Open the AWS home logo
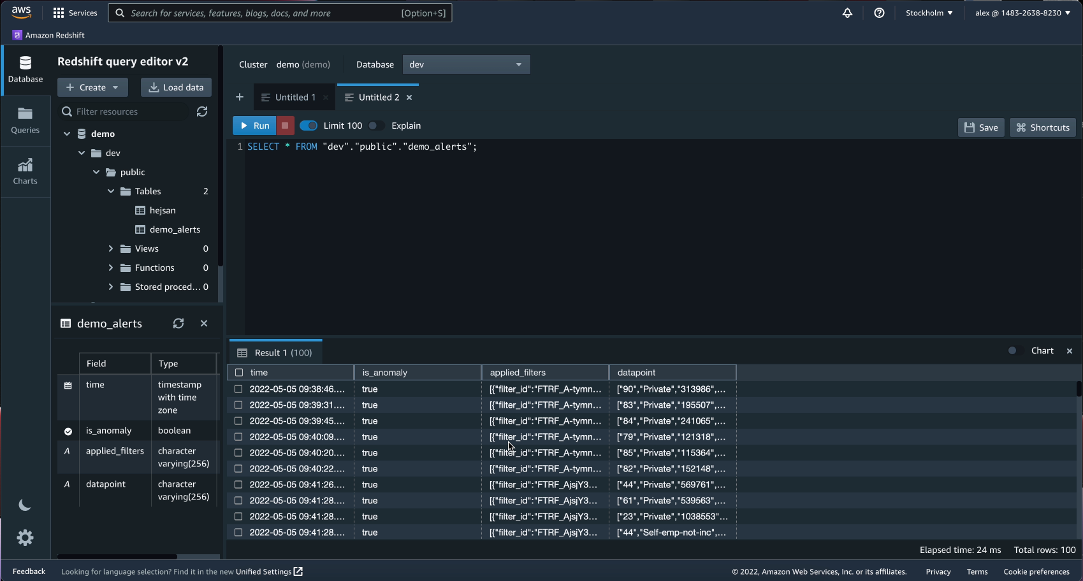Viewport: 1083px width, 581px height. click(21, 13)
